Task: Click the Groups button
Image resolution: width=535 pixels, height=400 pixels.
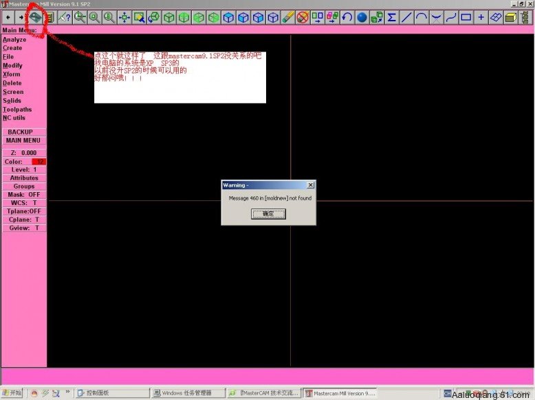Action: [24, 187]
